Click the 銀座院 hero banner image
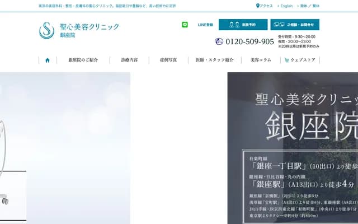 click(293, 148)
